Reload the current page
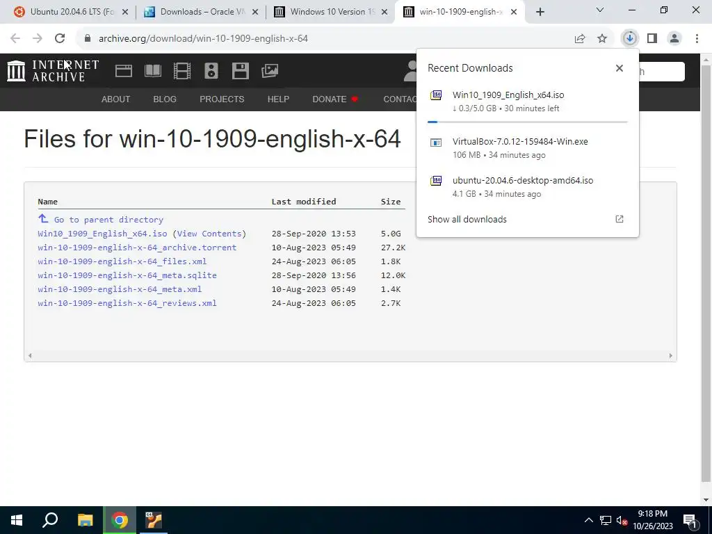Screen dimensions: 712x534 (60, 38)
